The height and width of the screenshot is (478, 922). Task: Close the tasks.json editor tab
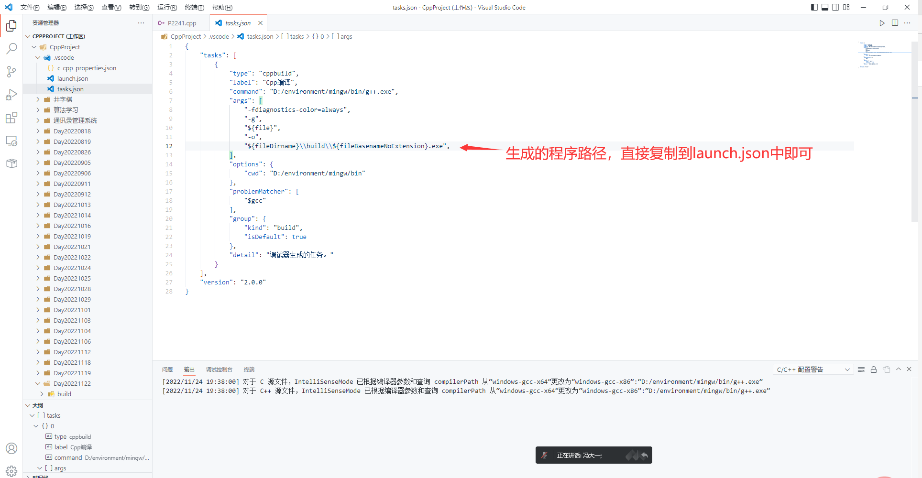(x=260, y=23)
